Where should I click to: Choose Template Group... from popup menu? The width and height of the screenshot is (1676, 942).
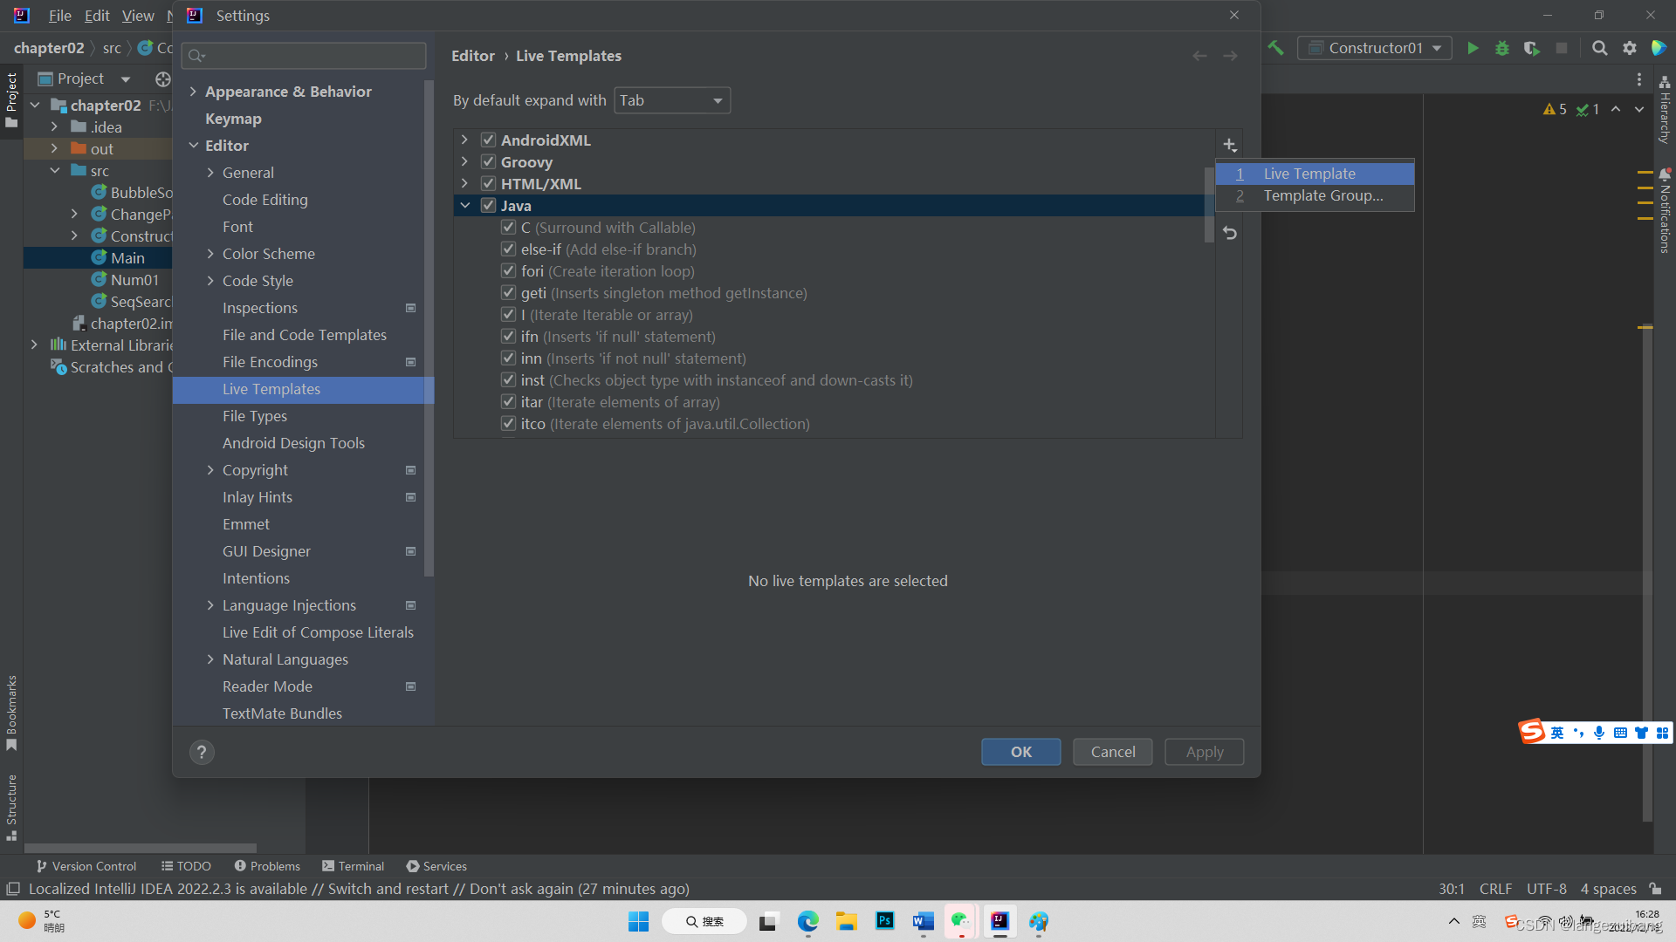point(1322,195)
